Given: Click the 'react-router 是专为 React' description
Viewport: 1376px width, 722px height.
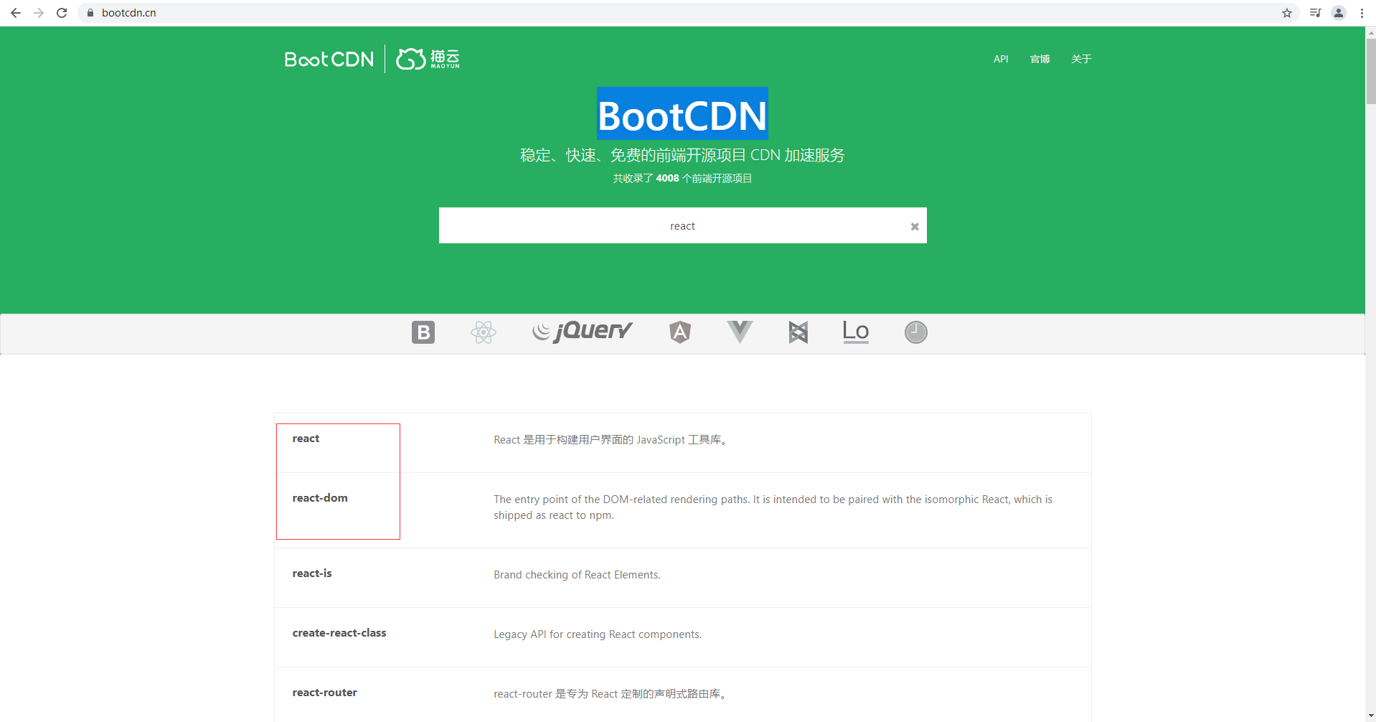Looking at the screenshot, I should (x=611, y=694).
